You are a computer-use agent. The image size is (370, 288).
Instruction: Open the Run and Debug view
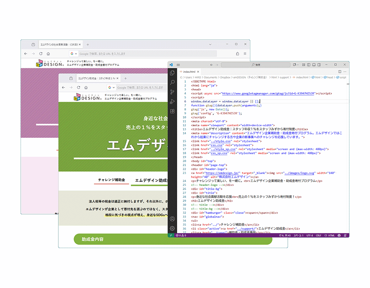(173, 102)
